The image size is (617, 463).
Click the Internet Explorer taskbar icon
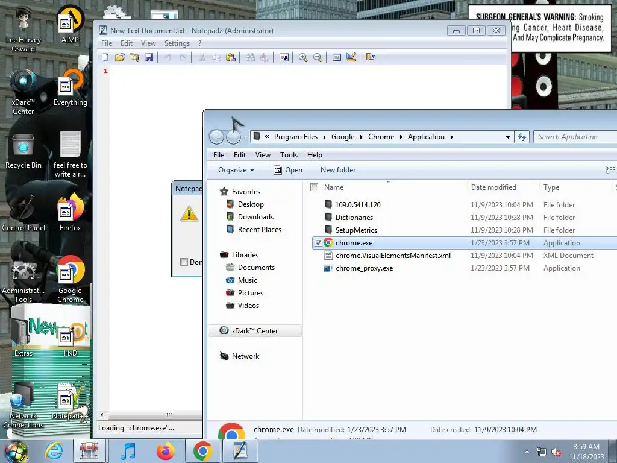(x=54, y=451)
